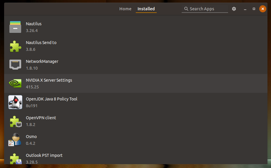Image resolution: width=271 pixels, height=168 pixels.
Task: Click the Outlook PST import plugin icon
Action: pyautogui.click(x=15, y=158)
